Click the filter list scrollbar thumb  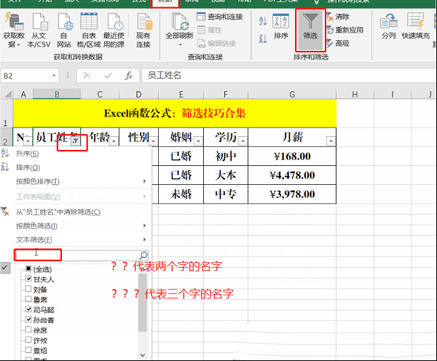(143, 303)
